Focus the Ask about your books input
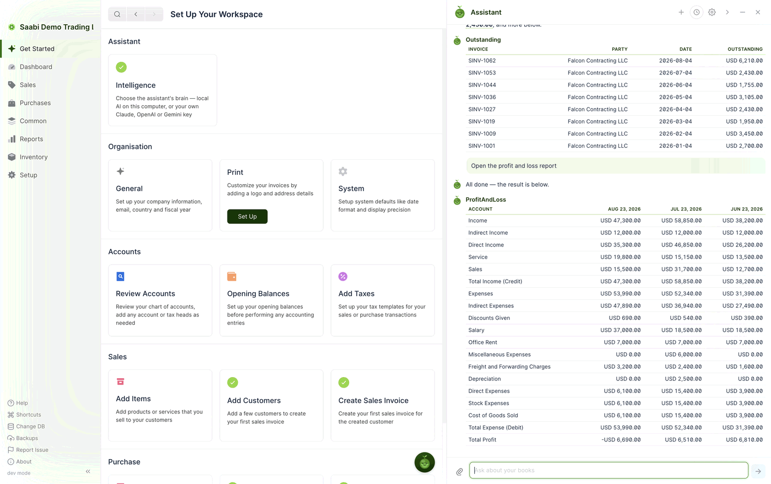 pos(609,470)
